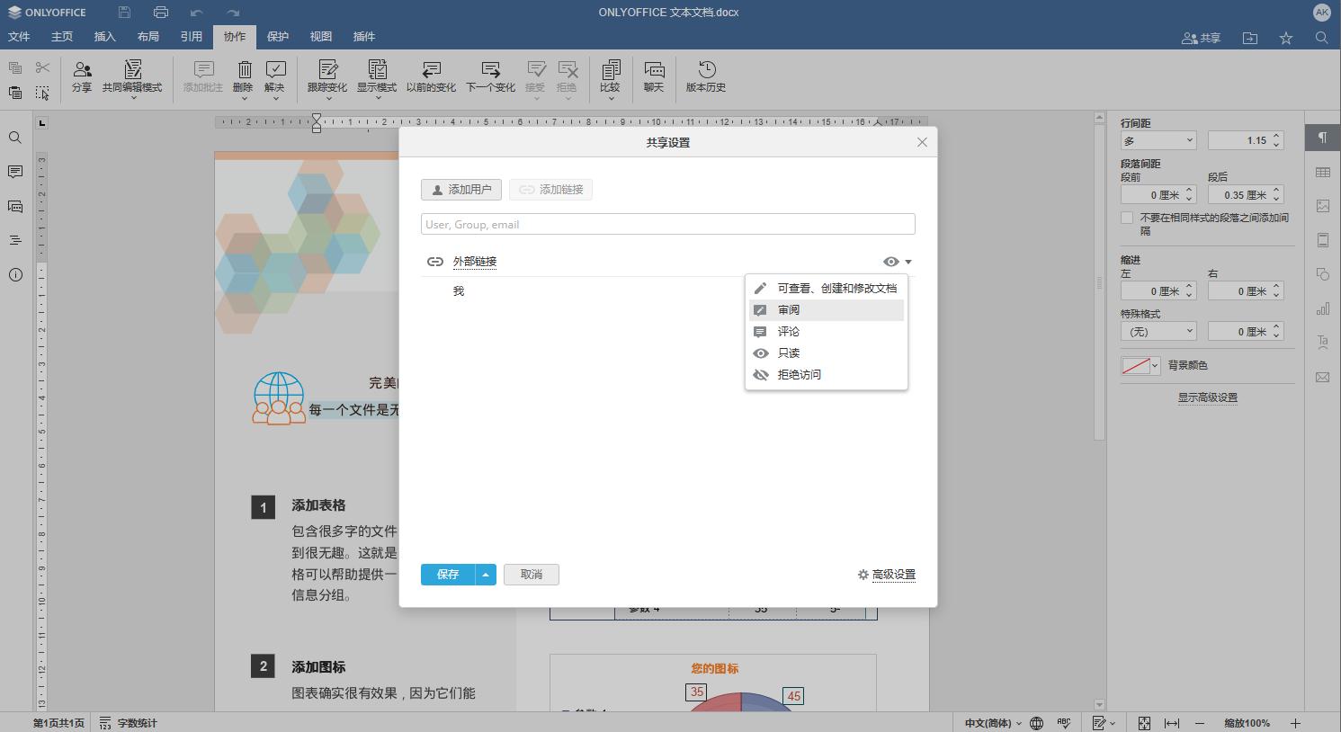Check 不要在相同样式的段落之间添加间隔 checkbox
This screenshot has height=732, width=1341.
(1126, 217)
